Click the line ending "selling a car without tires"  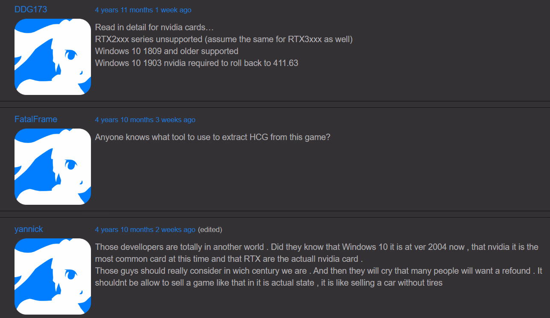[x=269, y=282]
